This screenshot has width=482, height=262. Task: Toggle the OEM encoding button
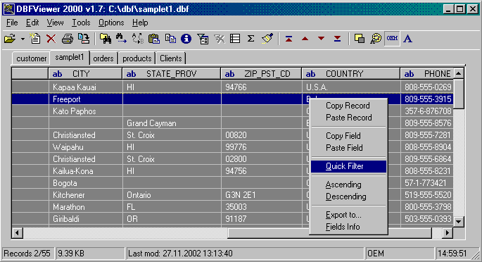pos(392,39)
